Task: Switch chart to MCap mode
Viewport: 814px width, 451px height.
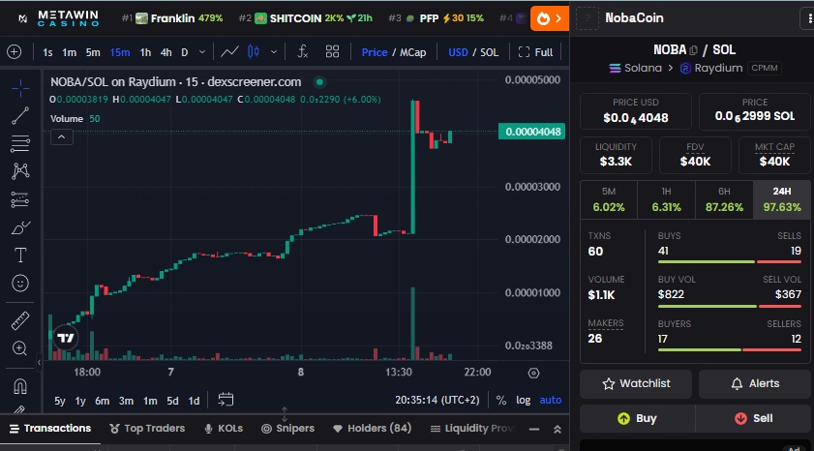Action: click(x=412, y=52)
